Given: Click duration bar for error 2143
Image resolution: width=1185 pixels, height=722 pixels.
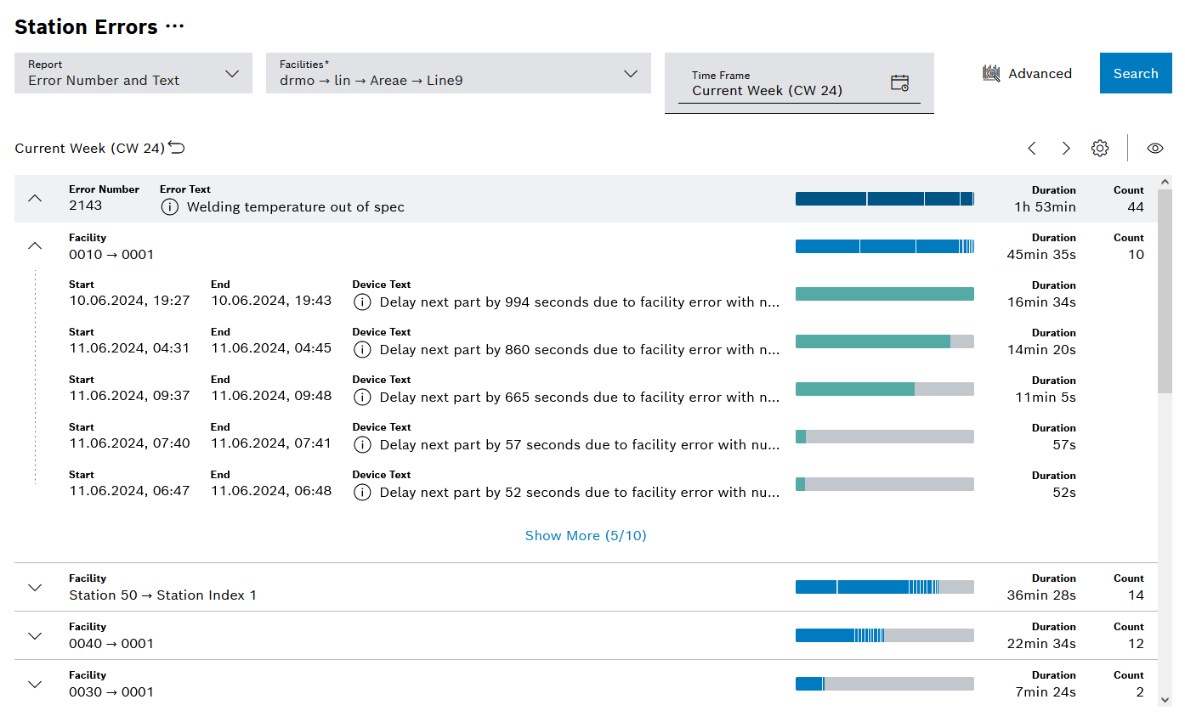Looking at the screenshot, I should (885, 199).
